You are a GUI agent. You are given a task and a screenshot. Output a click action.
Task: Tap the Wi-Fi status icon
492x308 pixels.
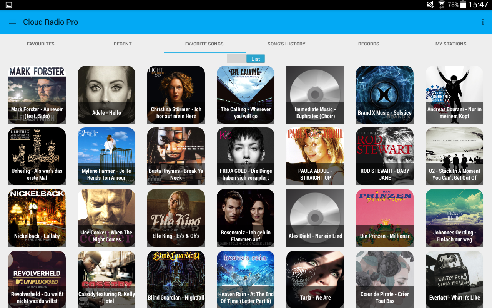(442, 5)
